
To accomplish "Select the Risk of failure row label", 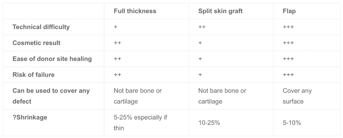I will (34, 75).
